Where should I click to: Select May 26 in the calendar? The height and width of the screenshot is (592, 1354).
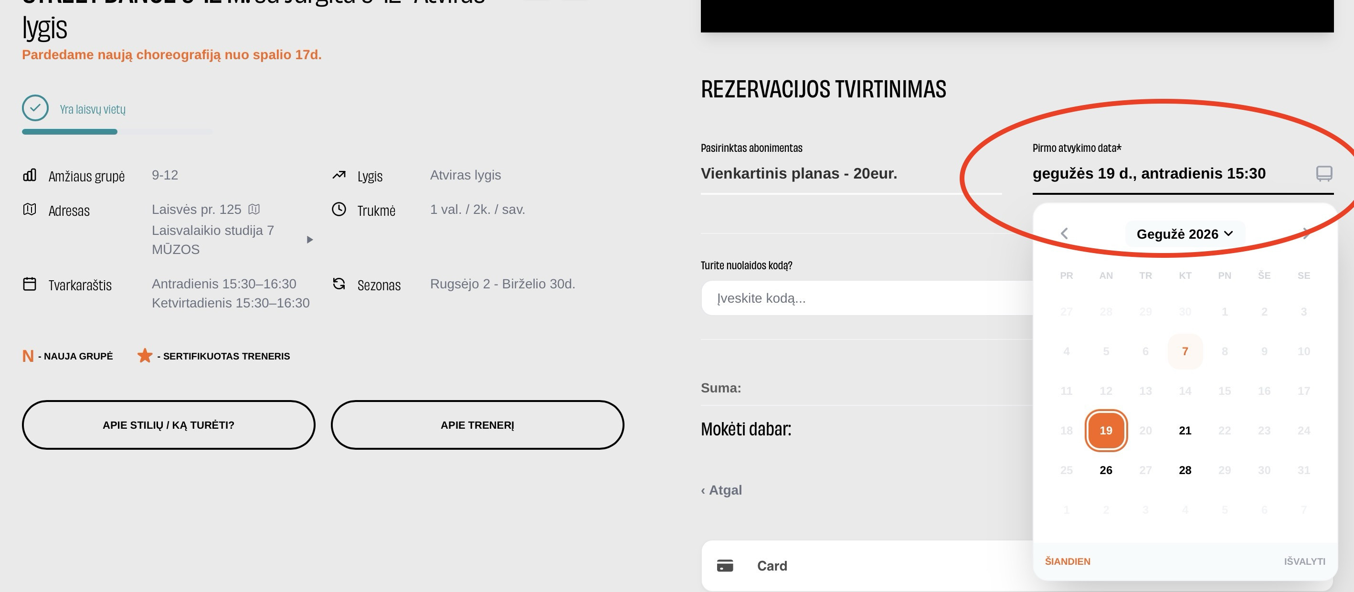[1106, 470]
